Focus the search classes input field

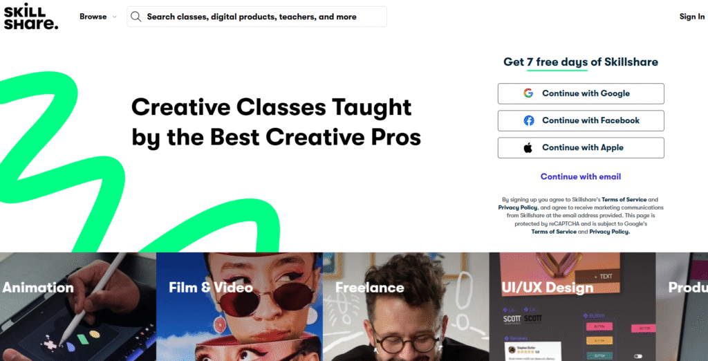coord(257,17)
